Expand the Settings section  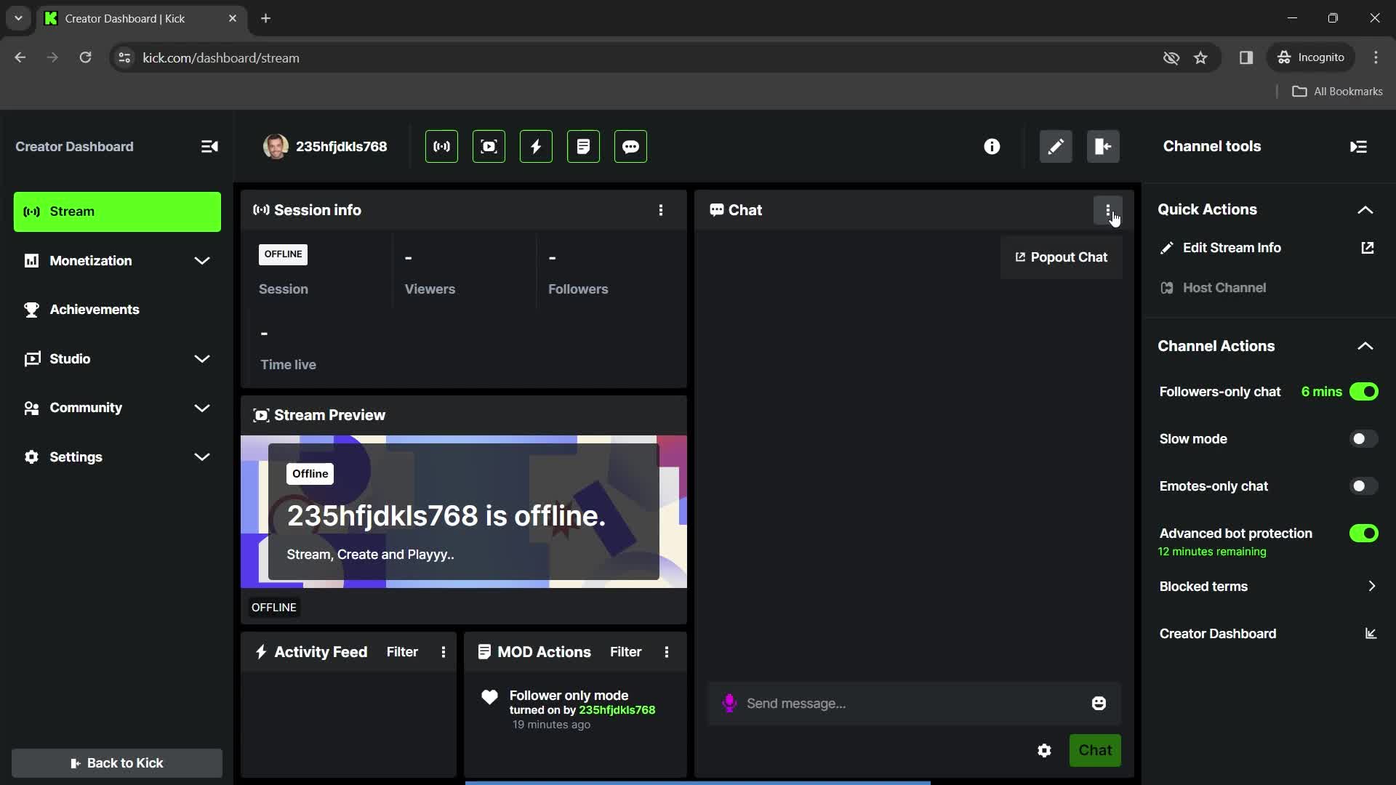pyautogui.click(x=202, y=456)
